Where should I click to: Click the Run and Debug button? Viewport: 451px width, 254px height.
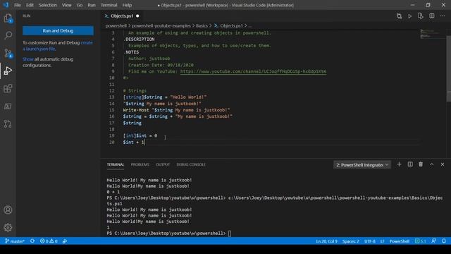click(x=58, y=31)
